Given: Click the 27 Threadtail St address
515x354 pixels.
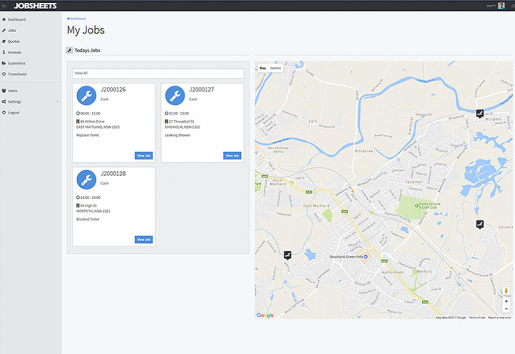Looking at the screenshot, I should point(182,122).
